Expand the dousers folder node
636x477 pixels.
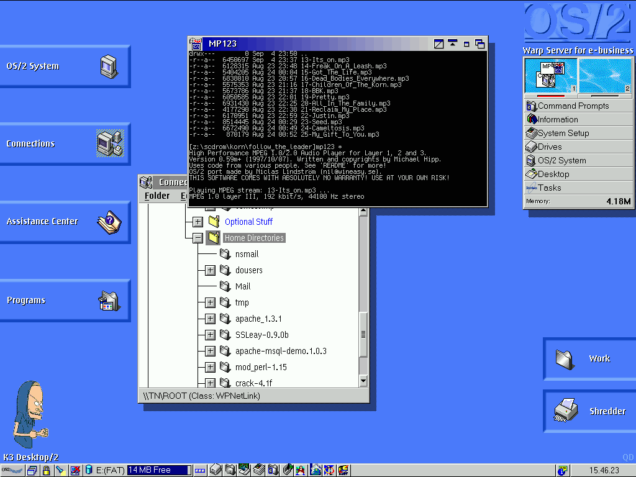point(210,271)
